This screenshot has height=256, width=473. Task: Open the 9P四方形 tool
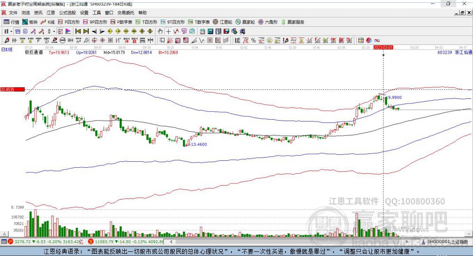(x=95, y=22)
